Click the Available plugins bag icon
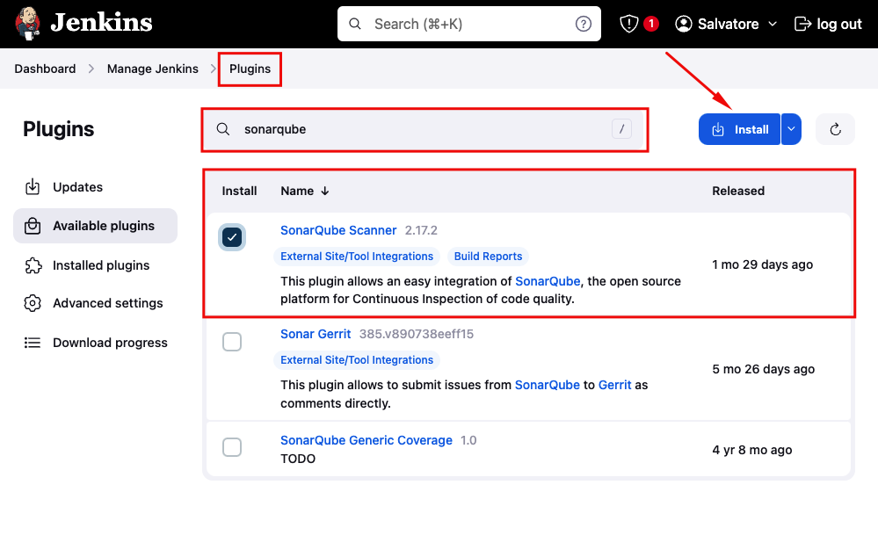This screenshot has height=550, width=878. (x=33, y=226)
